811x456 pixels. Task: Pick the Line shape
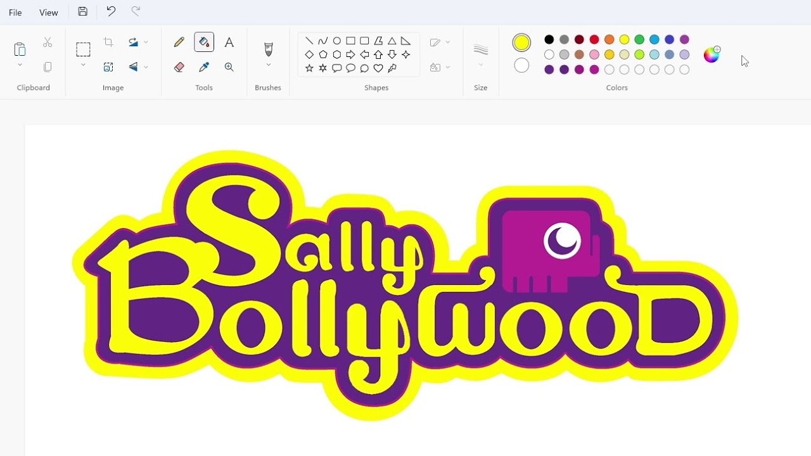(309, 41)
